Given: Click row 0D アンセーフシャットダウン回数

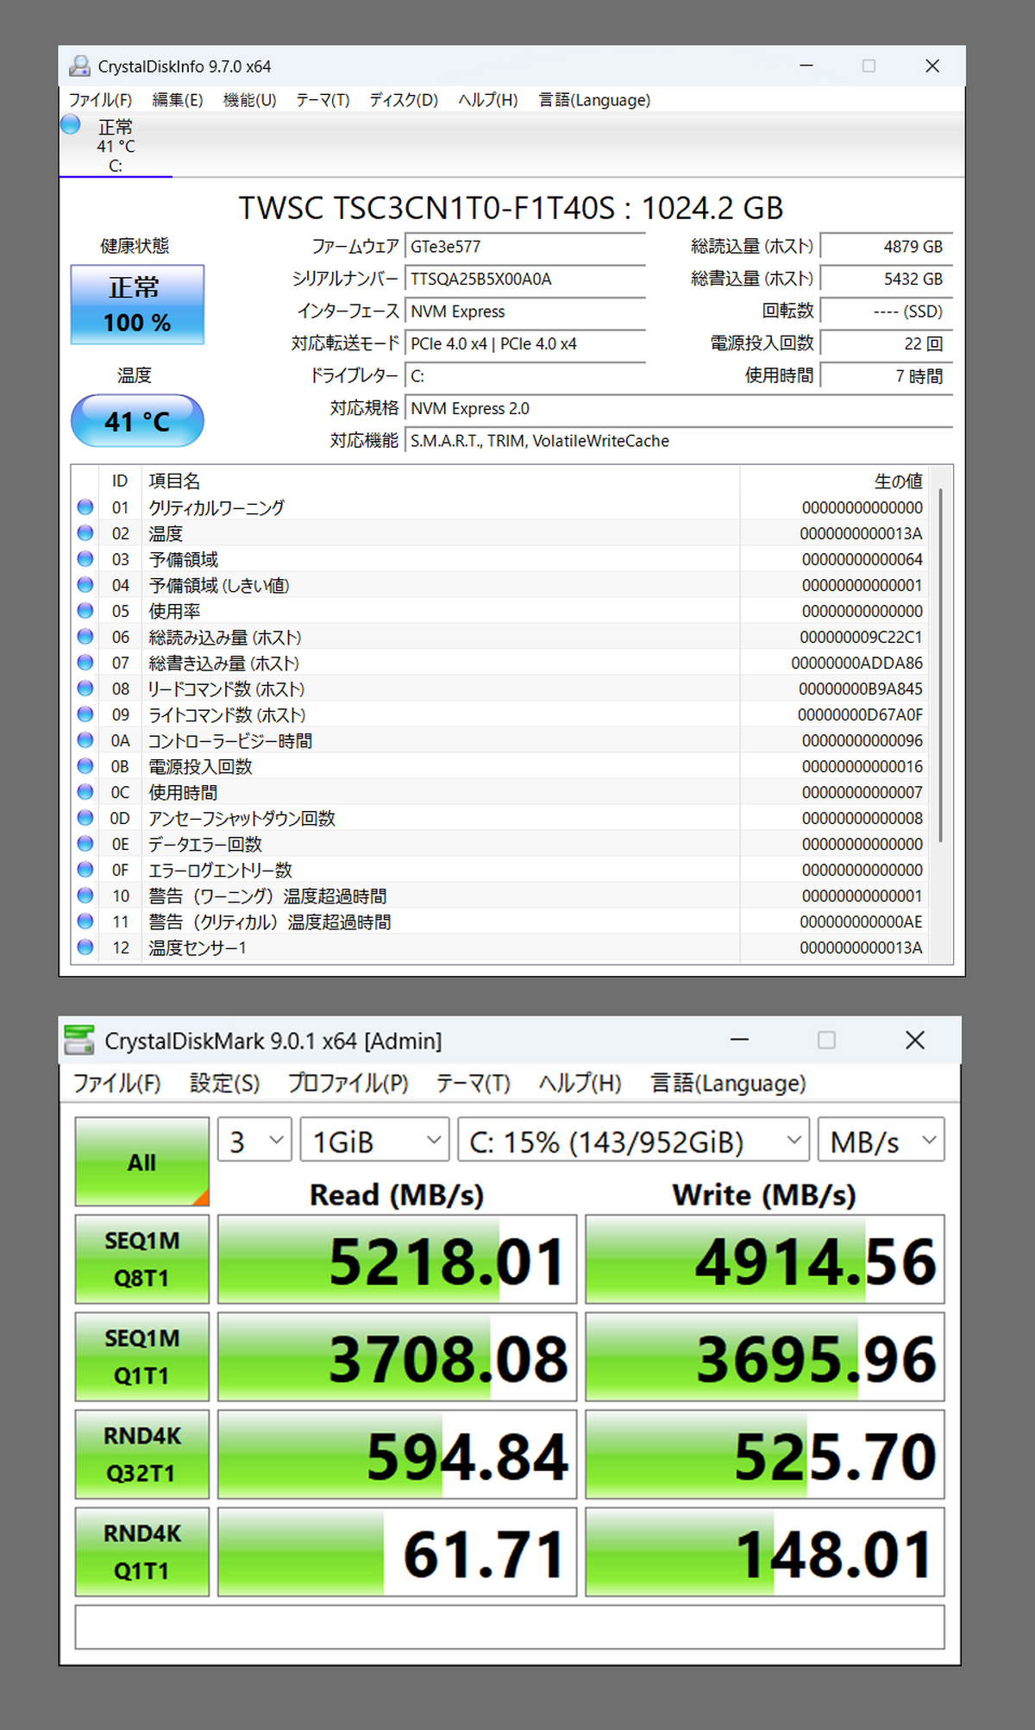Looking at the screenshot, I should coord(499,818).
